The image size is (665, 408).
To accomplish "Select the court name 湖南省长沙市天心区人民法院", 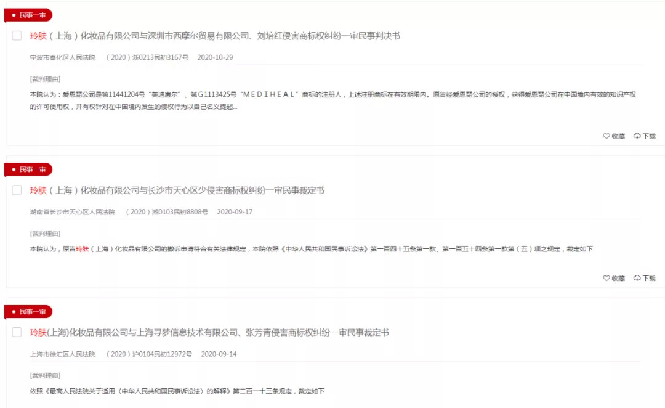I will (x=73, y=211).
